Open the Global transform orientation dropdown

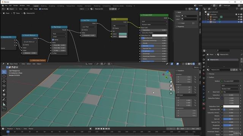90,64
